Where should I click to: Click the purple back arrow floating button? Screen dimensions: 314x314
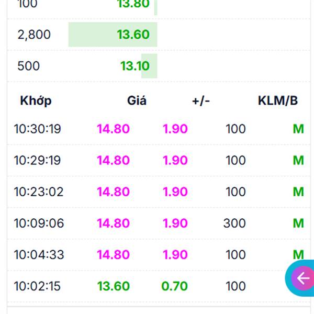click(303, 278)
